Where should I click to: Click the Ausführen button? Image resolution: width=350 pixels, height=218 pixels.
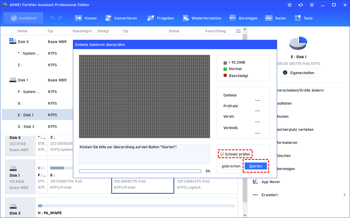coord(23,18)
